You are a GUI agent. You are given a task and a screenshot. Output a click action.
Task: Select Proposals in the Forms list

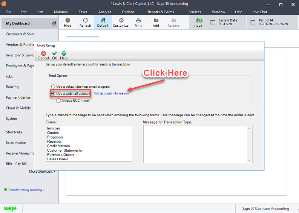pyautogui.click(x=55, y=137)
